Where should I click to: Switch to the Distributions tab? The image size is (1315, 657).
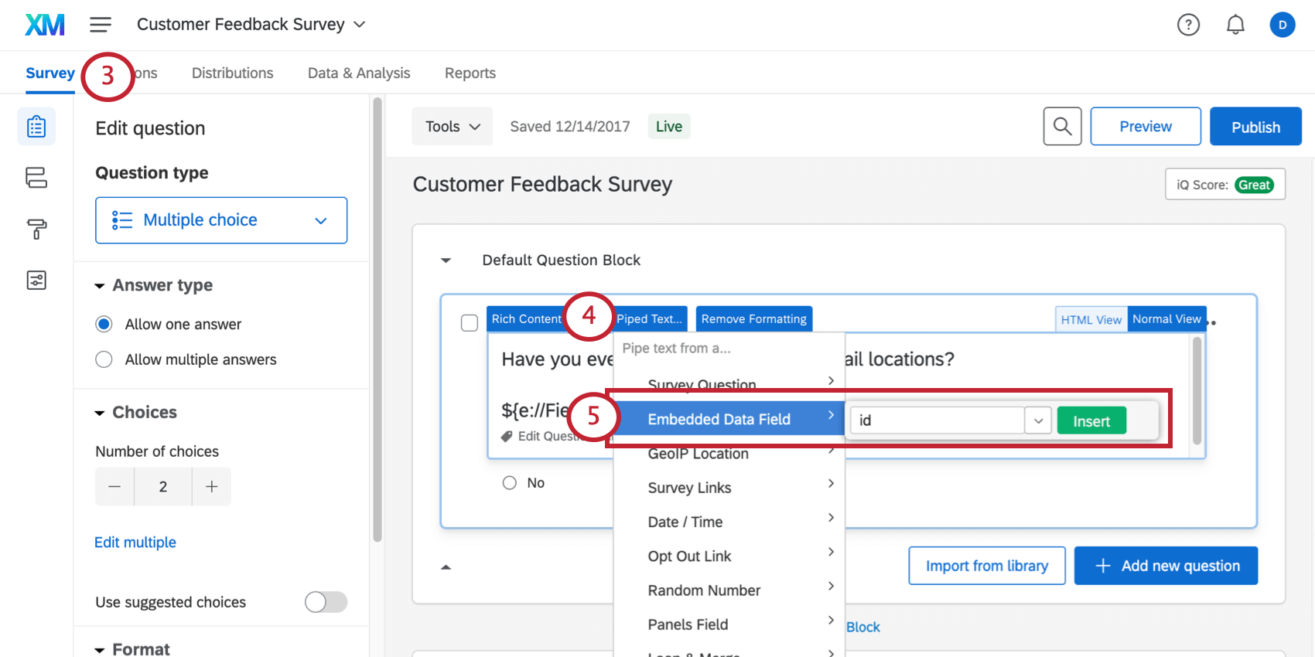232,73
